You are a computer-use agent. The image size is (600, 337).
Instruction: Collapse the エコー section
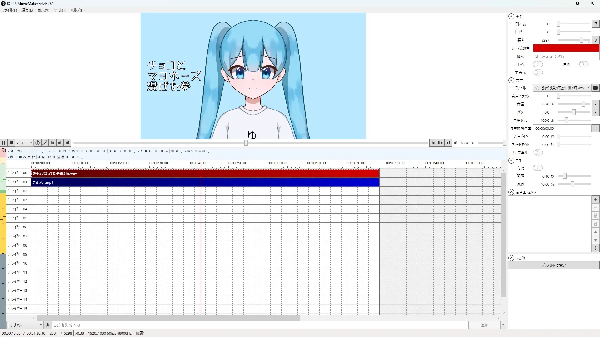coord(512,161)
